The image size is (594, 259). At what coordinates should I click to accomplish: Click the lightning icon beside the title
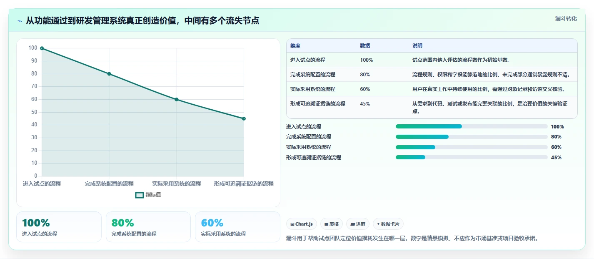click(20, 21)
